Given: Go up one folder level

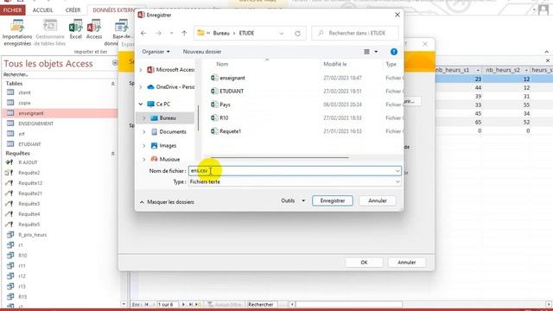Looking at the screenshot, I should [184, 33].
